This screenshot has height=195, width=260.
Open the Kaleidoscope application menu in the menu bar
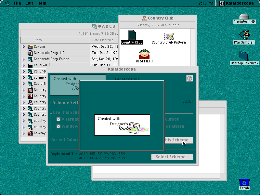coord(237,3)
